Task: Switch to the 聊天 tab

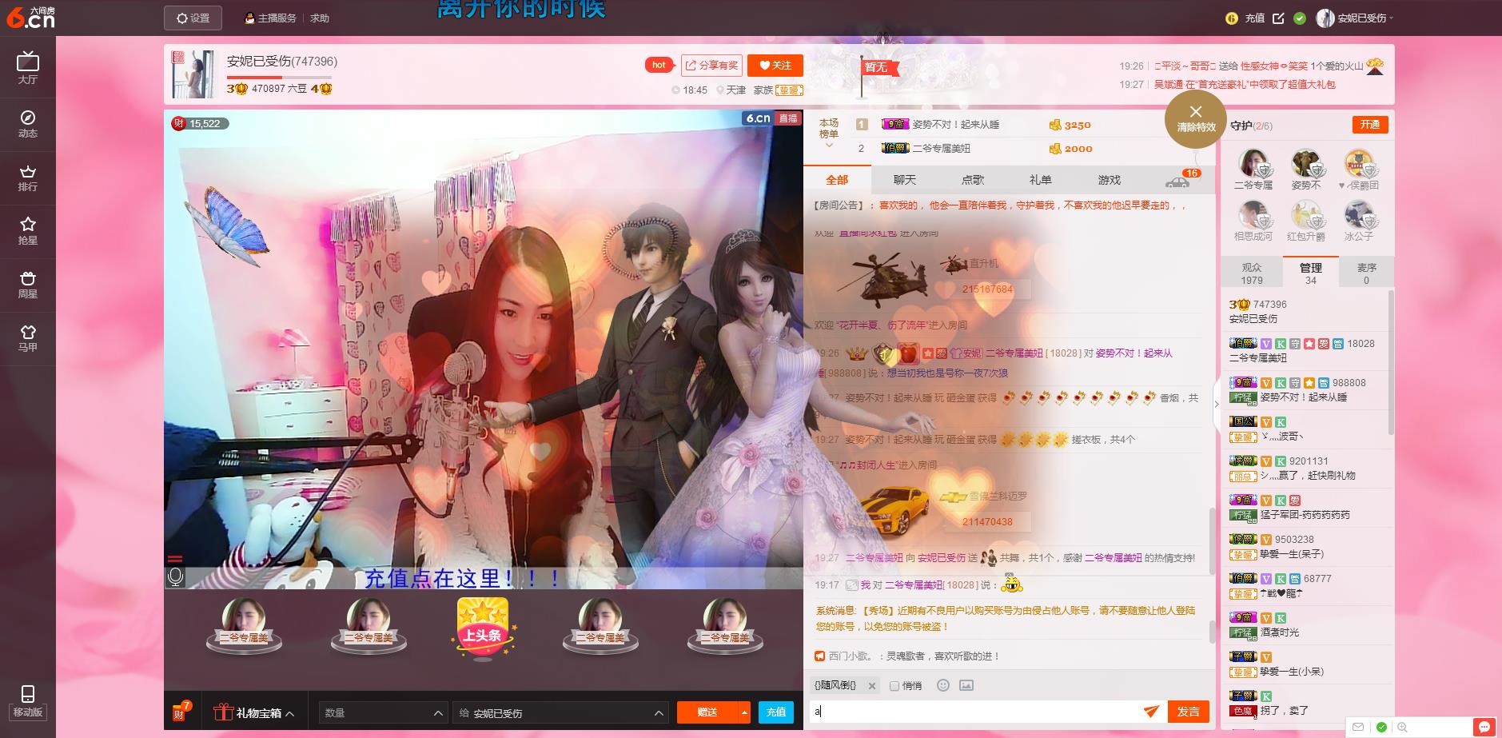Action: coord(905,180)
